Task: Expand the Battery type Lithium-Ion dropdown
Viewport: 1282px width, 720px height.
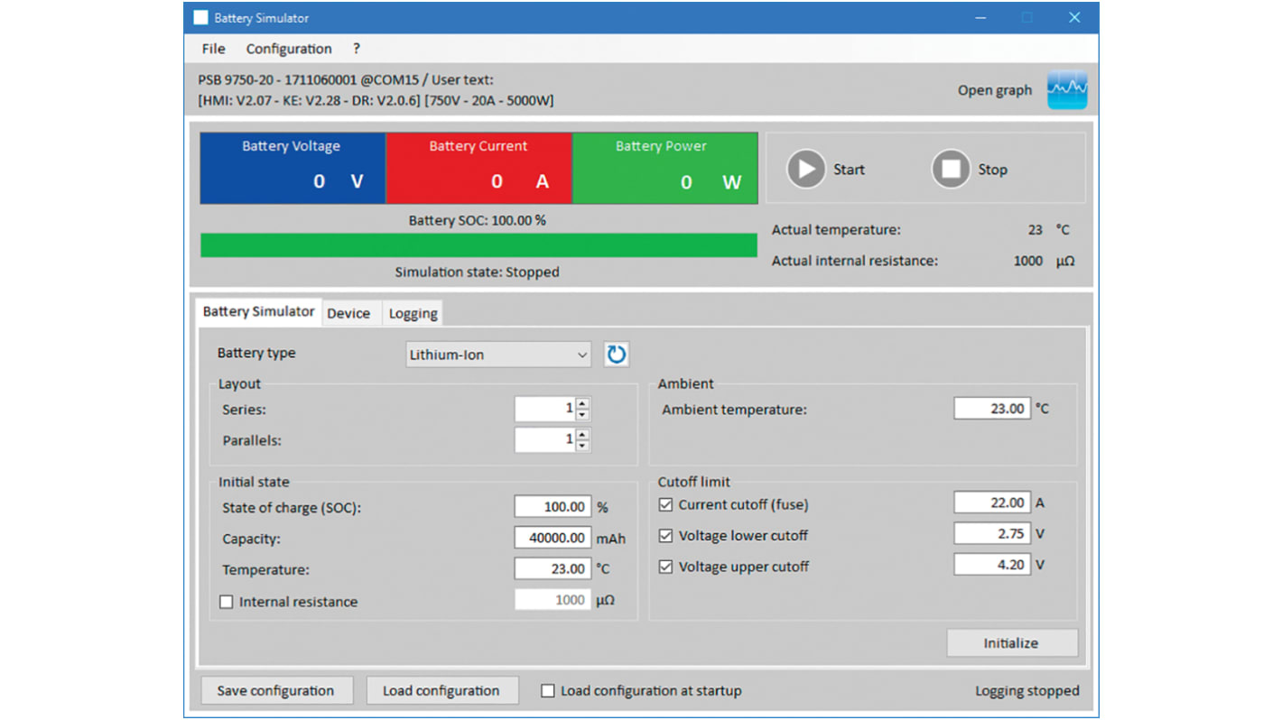Action: [498, 355]
